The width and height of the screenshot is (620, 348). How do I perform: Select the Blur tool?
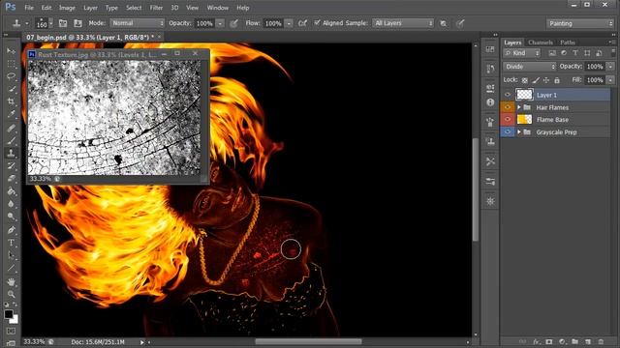11,204
